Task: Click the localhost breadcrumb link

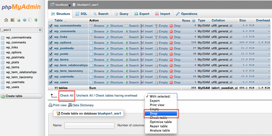Action: coord(62,5)
